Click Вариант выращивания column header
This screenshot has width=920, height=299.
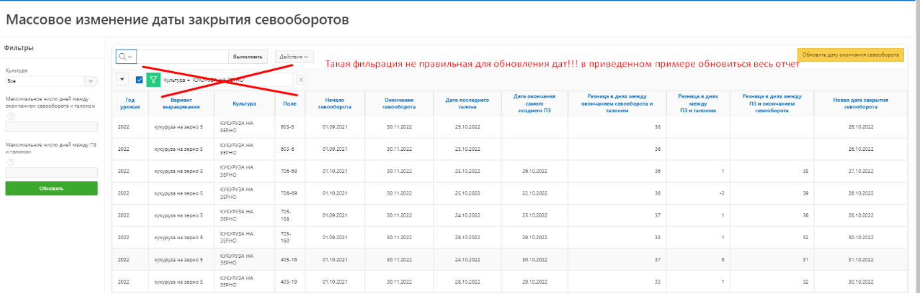pyautogui.click(x=180, y=103)
